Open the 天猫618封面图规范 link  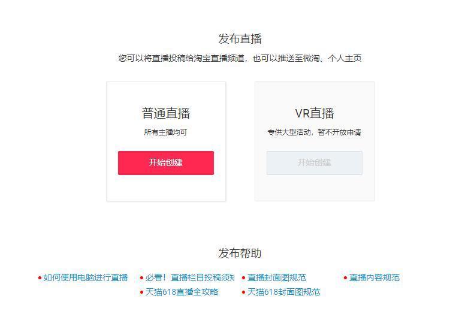[284, 292]
